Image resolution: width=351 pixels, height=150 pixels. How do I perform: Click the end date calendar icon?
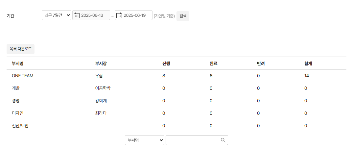119,15
